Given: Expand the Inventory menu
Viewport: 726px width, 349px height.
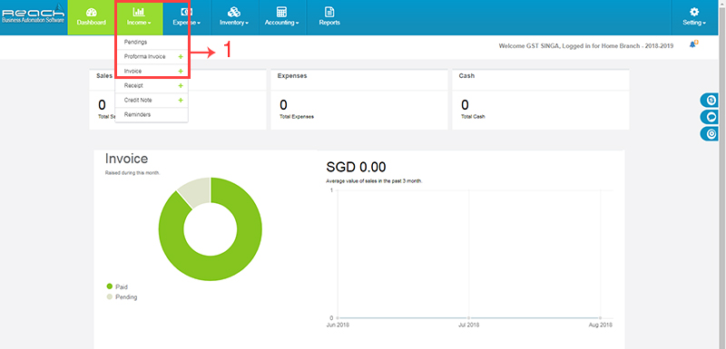Looking at the screenshot, I should [234, 17].
